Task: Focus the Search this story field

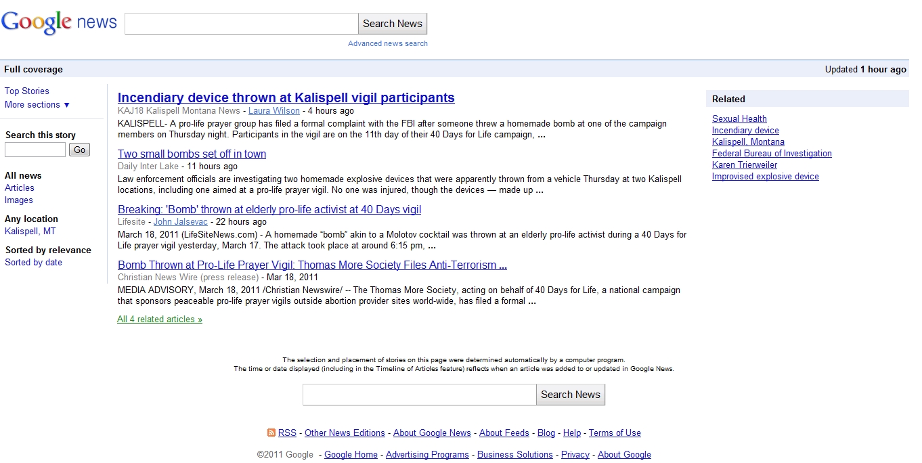Action: point(35,150)
